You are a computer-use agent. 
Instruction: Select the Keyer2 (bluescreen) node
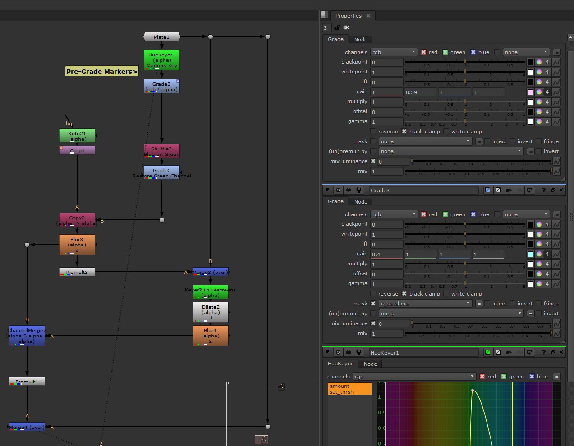(210, 292)
